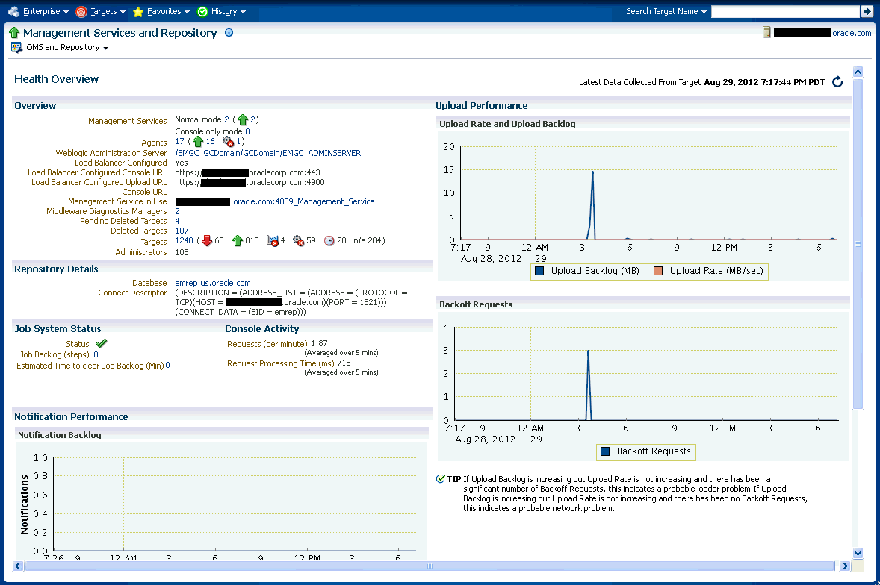Click the Job System Status checkmark icon
Viewport: 880px width, 585px height.
pyautogui.click(x=101, y=343)
